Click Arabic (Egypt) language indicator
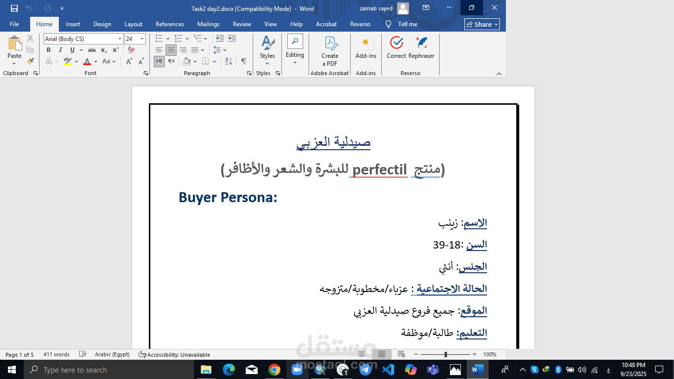 point(112,354)
